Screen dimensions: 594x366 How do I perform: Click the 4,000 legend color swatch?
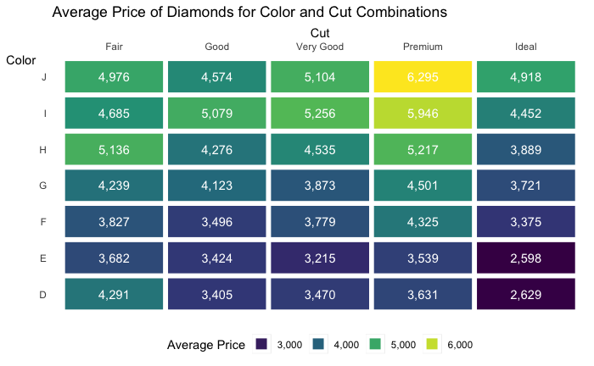(318, 344)
